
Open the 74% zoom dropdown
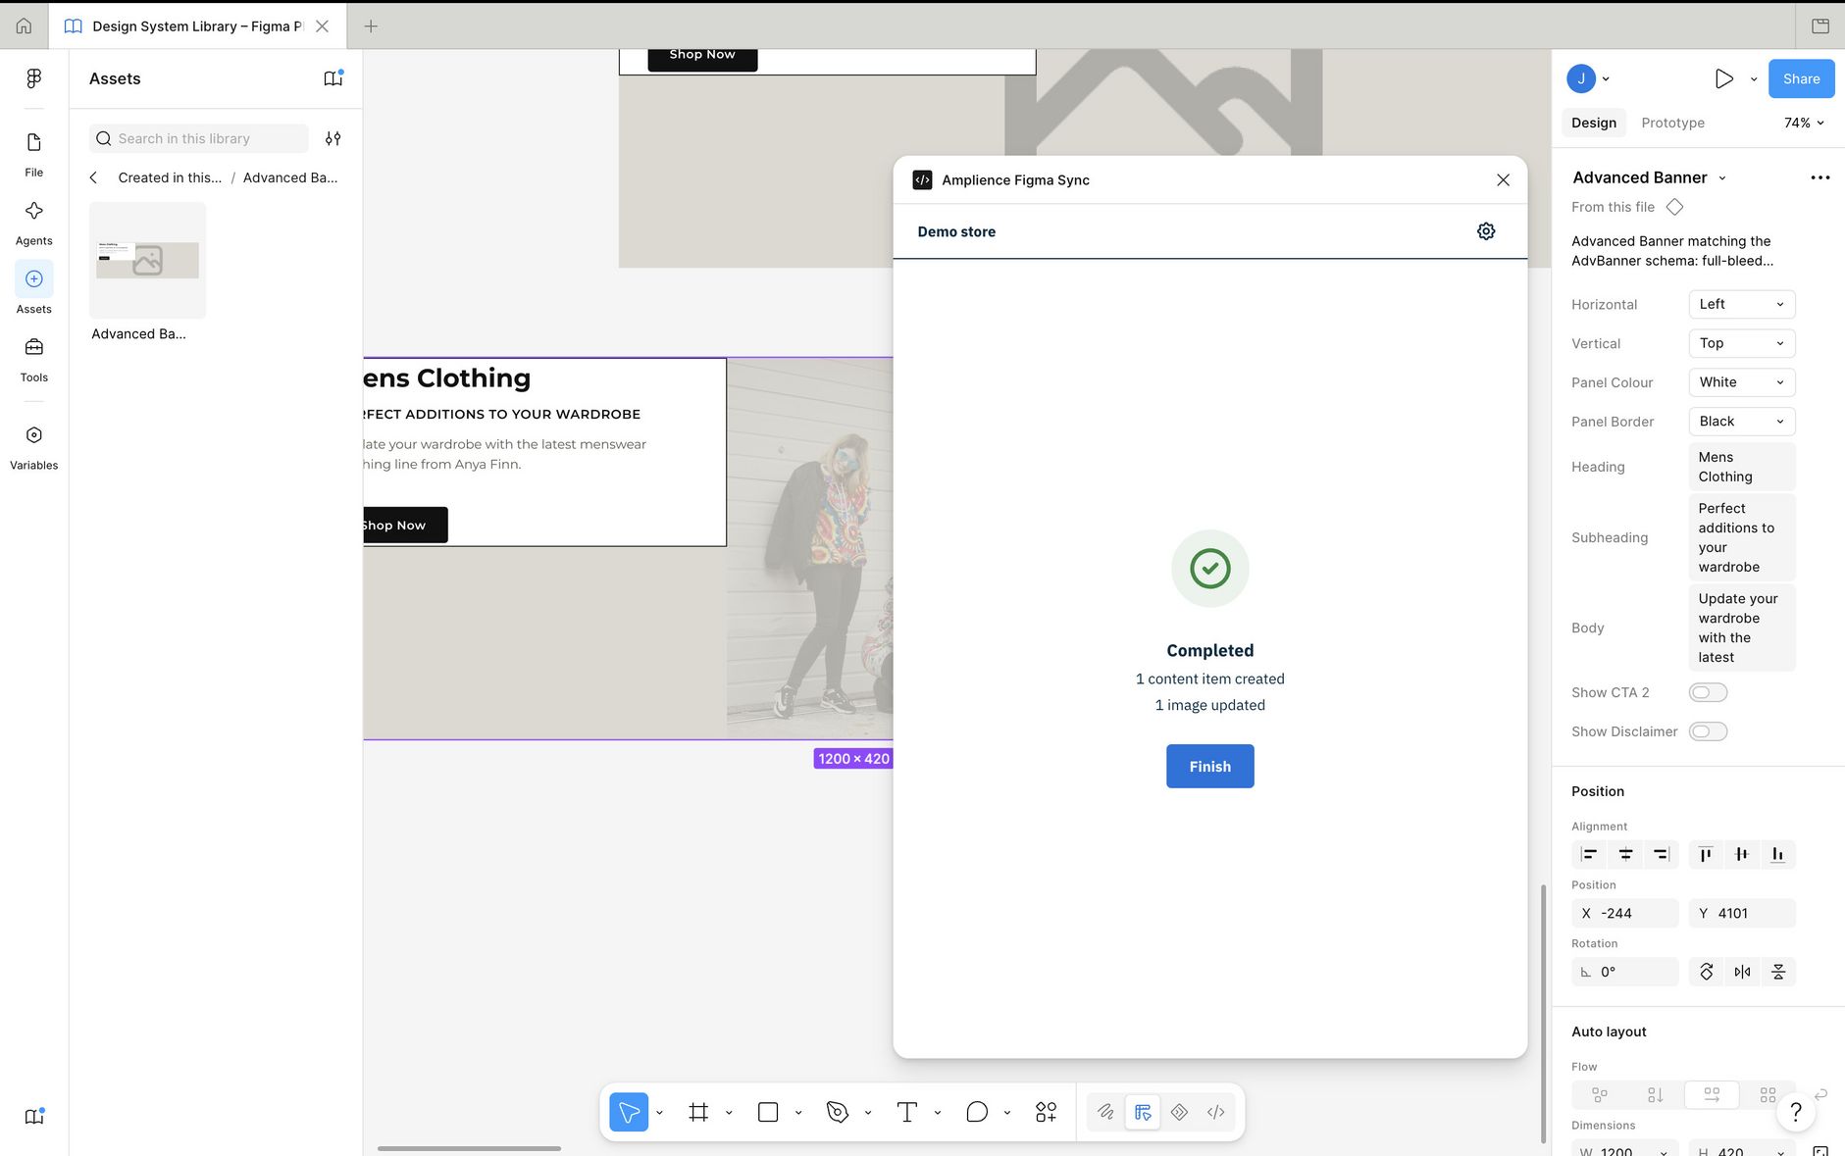(x=1804, y=123)
